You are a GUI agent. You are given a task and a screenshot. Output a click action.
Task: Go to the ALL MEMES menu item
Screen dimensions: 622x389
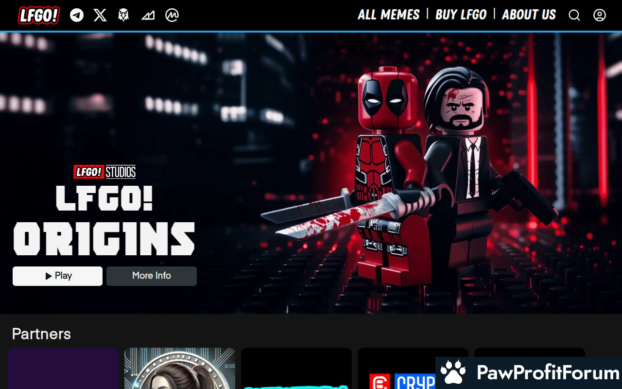click(388, 15)
